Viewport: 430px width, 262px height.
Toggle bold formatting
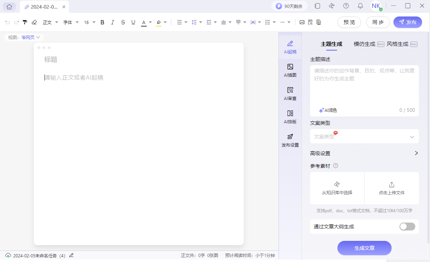(x=102, y=22)
